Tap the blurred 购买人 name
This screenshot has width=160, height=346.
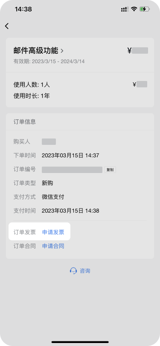pyautogui.click(x=49, y=141)
